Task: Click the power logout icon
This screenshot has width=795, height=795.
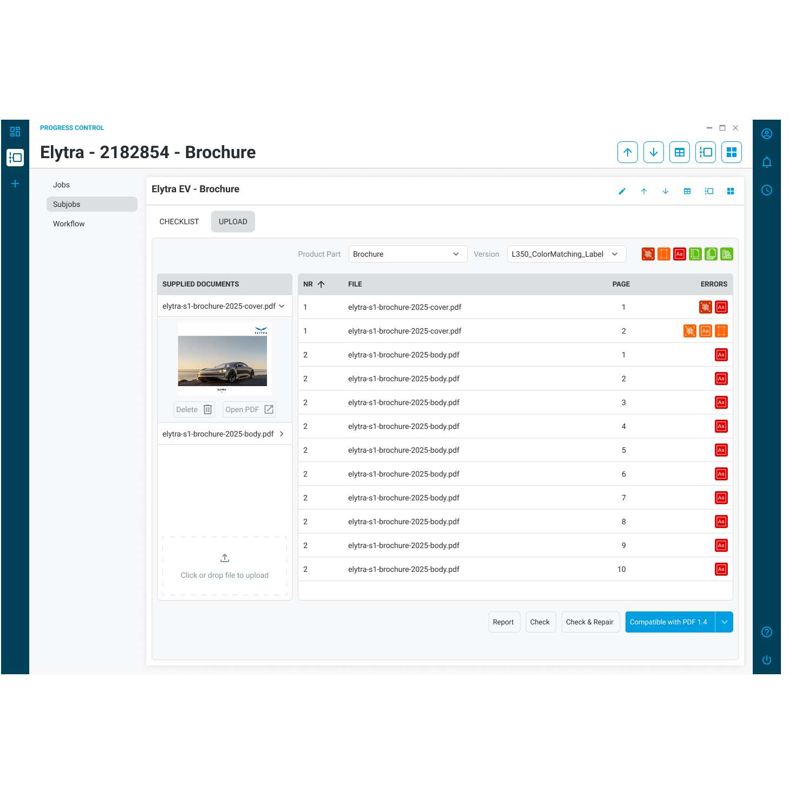Action: 766,660
